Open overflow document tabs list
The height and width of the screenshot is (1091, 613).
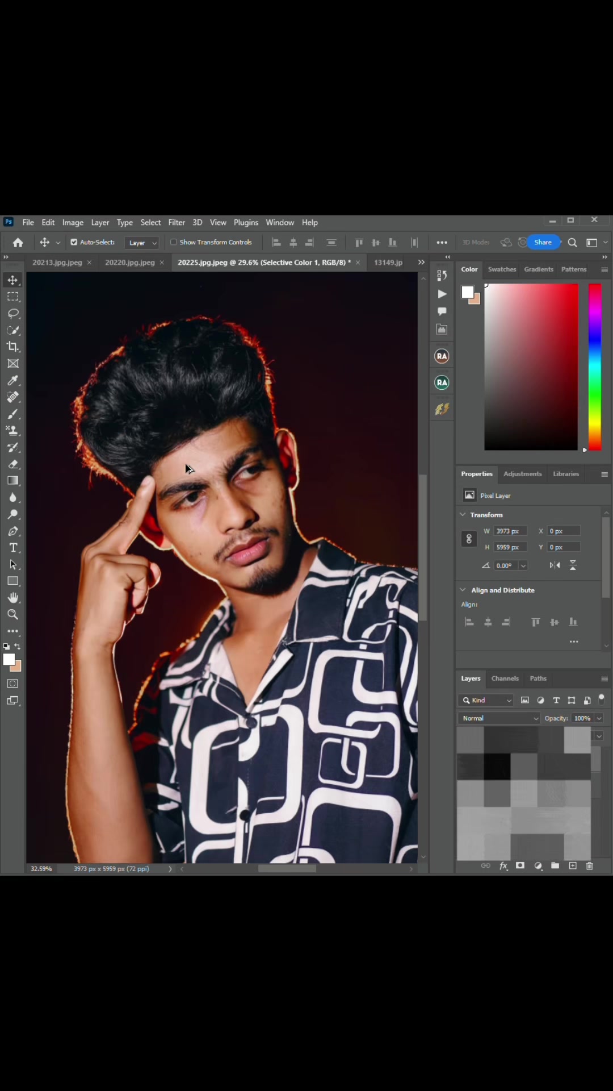(421, 262)
